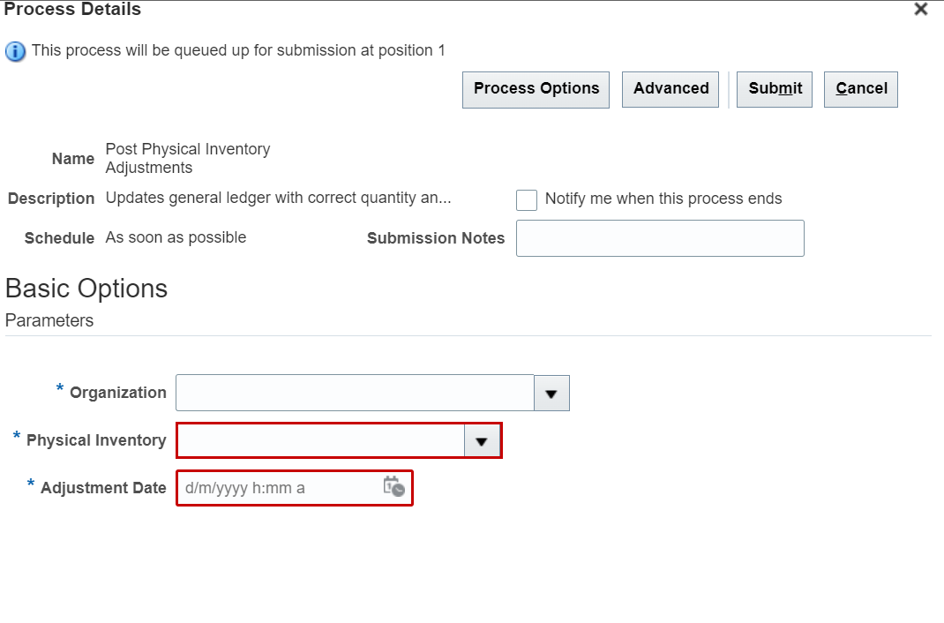Viewport: 944px width, 623px height.
Task: Open the Physical Inventory dropdown arrow
Action: click(481, 440)
